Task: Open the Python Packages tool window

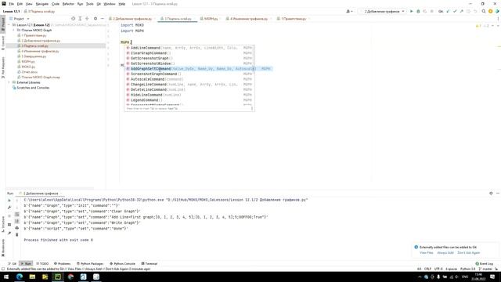Action: coord(90,263)
